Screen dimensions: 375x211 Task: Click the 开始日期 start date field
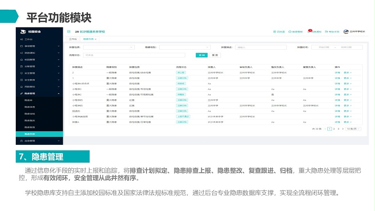coord(324,47)
